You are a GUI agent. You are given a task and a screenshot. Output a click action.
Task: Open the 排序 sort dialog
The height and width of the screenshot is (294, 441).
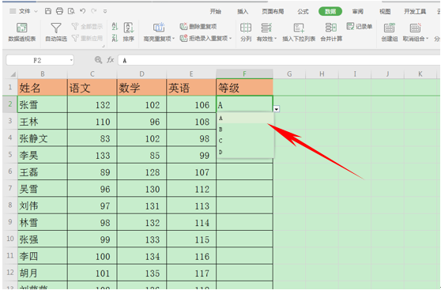point(129,32)
